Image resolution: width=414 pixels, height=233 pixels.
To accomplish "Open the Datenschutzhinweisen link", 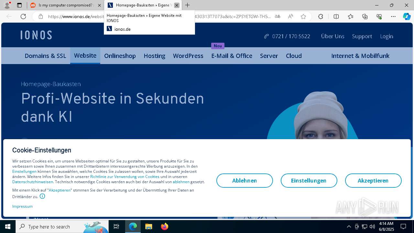I will [33, 182].
